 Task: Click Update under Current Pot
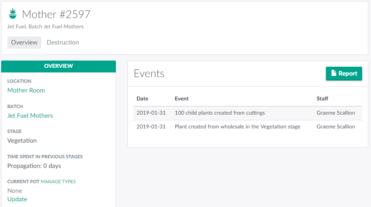coord(17,199)
